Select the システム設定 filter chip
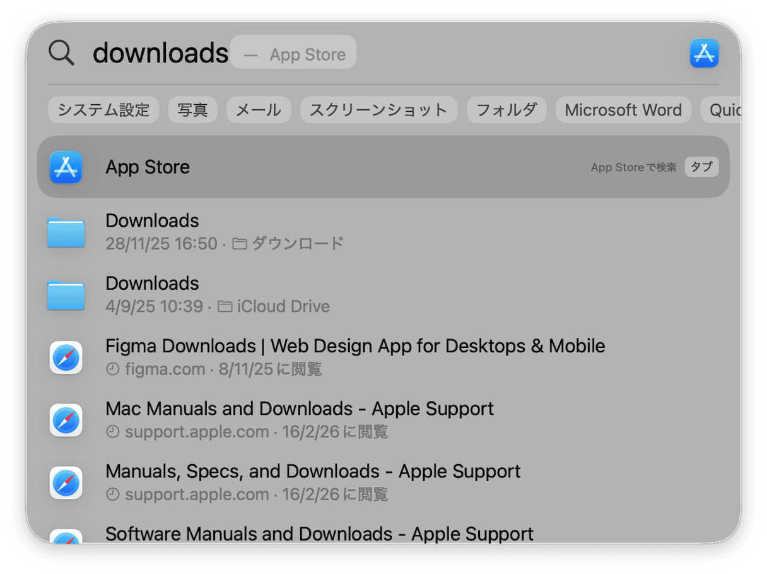Viewport: 767px width, 574px height. (x=103, y=110)
